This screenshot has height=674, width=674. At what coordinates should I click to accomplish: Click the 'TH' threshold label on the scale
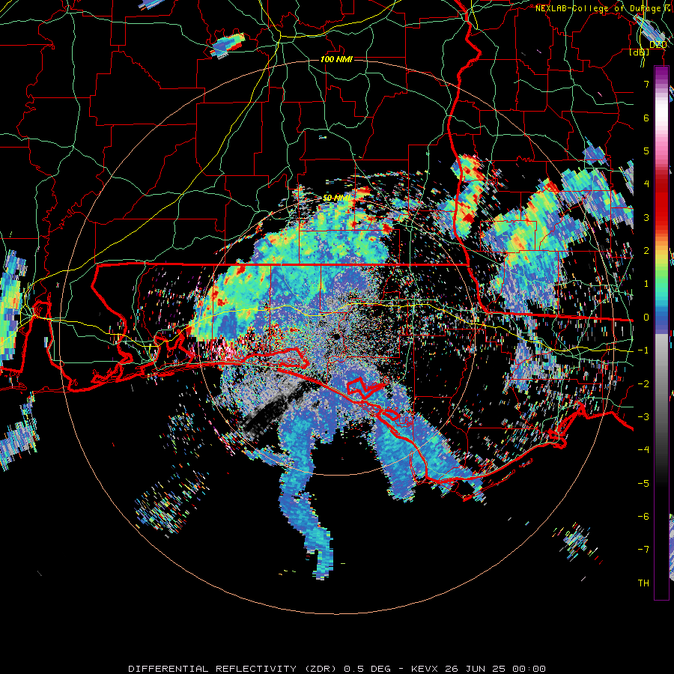click(x=643, y=583)
